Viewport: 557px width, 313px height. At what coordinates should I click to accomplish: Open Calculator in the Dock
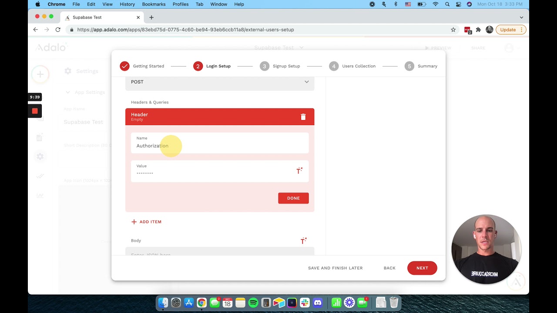(x=266, y=303)
